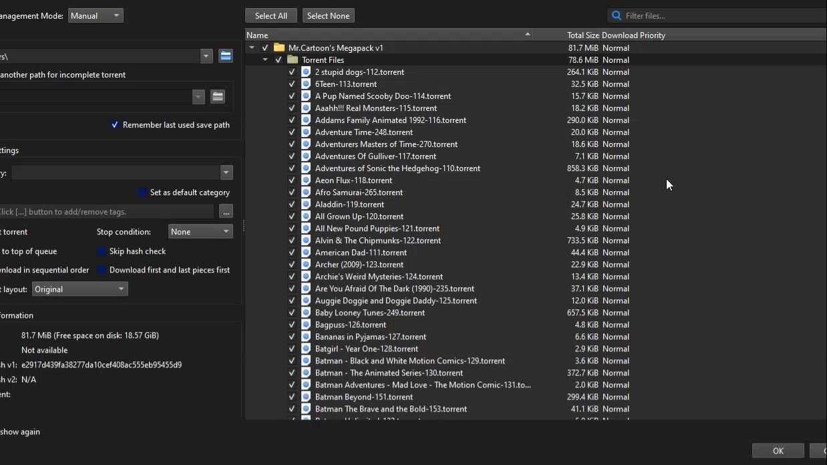Open the content layout Original dropdown
The height and width of the screenshot is (465, 827).
79,289
